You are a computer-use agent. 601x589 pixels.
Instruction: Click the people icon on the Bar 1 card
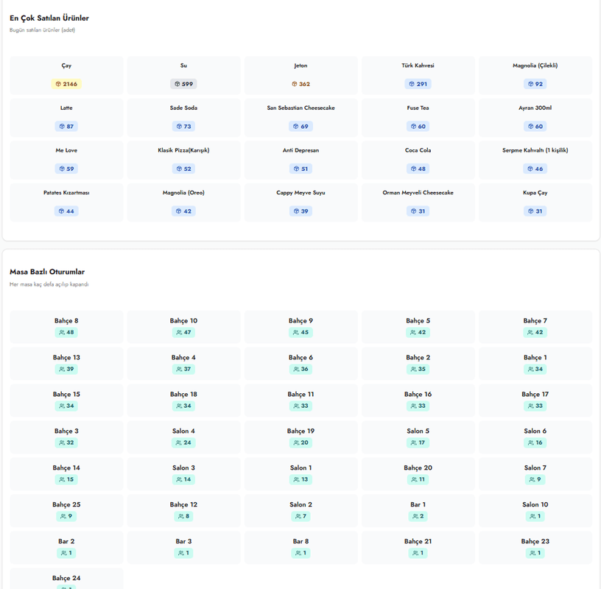point(415,517)
